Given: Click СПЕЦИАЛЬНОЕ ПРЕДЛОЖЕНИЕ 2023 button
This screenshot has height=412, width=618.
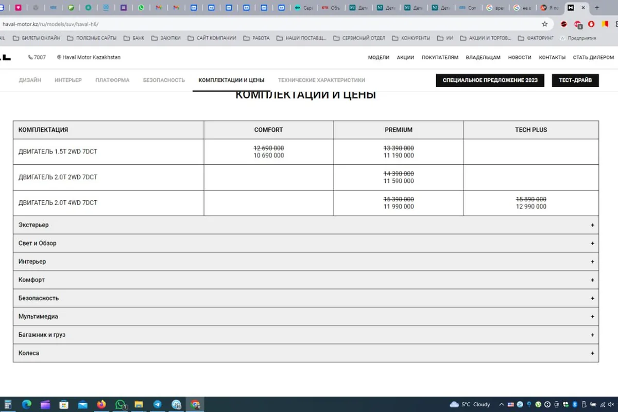Looking at the screenshot, I should point(490,80).
